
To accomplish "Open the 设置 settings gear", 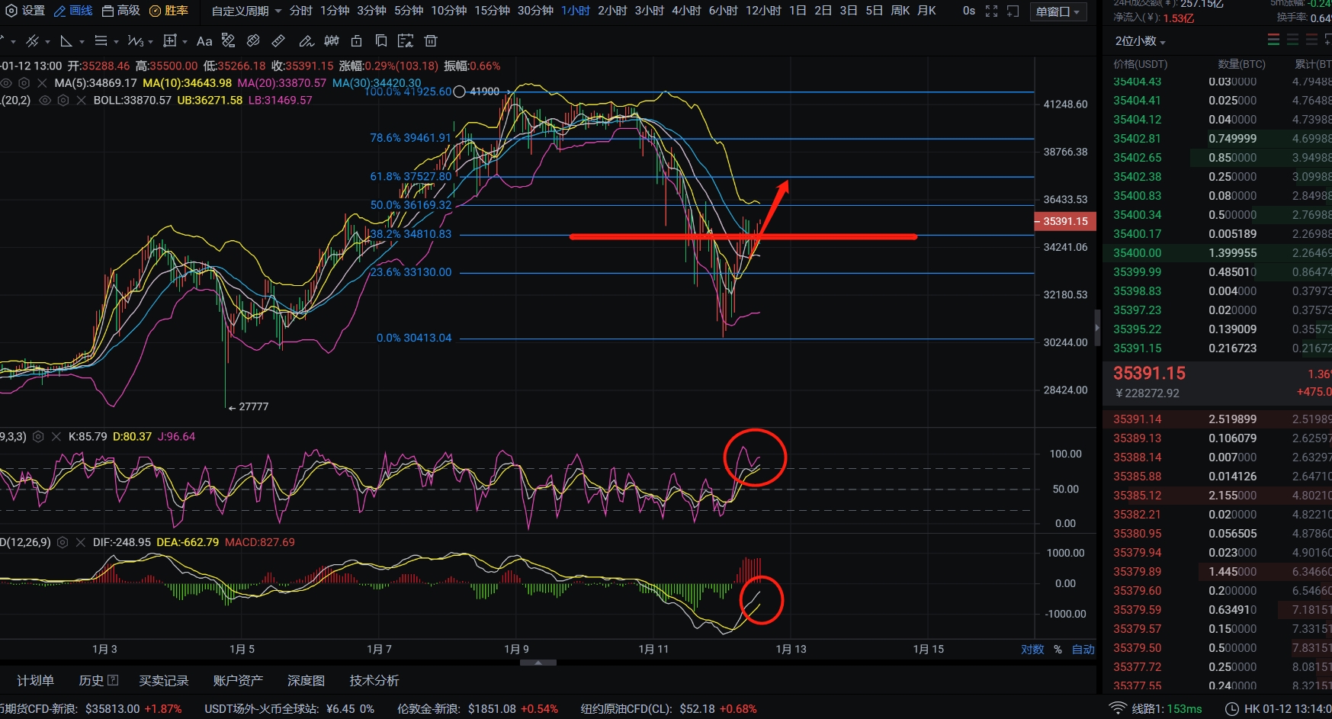I will coord(24,11).
